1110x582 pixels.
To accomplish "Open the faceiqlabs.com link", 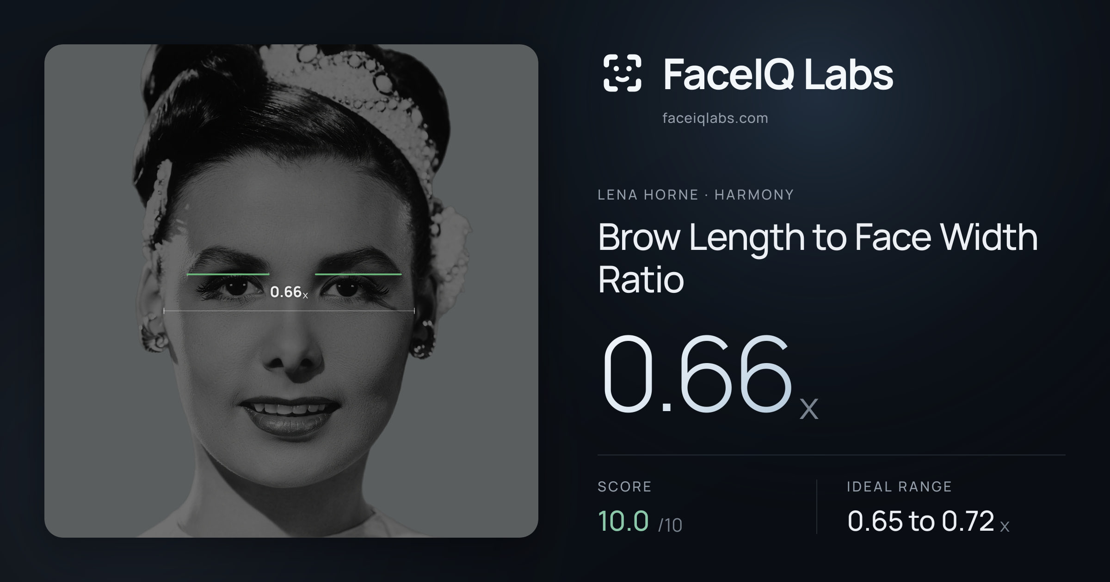I will pyautogui.click(x=715, y=118).
